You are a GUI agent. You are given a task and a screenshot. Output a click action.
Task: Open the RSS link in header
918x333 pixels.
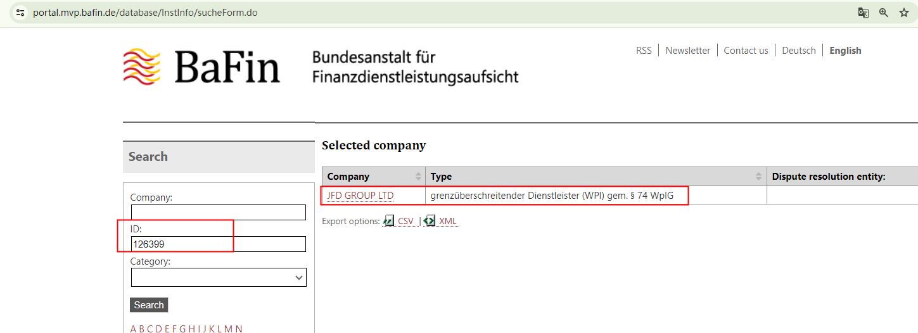coord(644,51)
